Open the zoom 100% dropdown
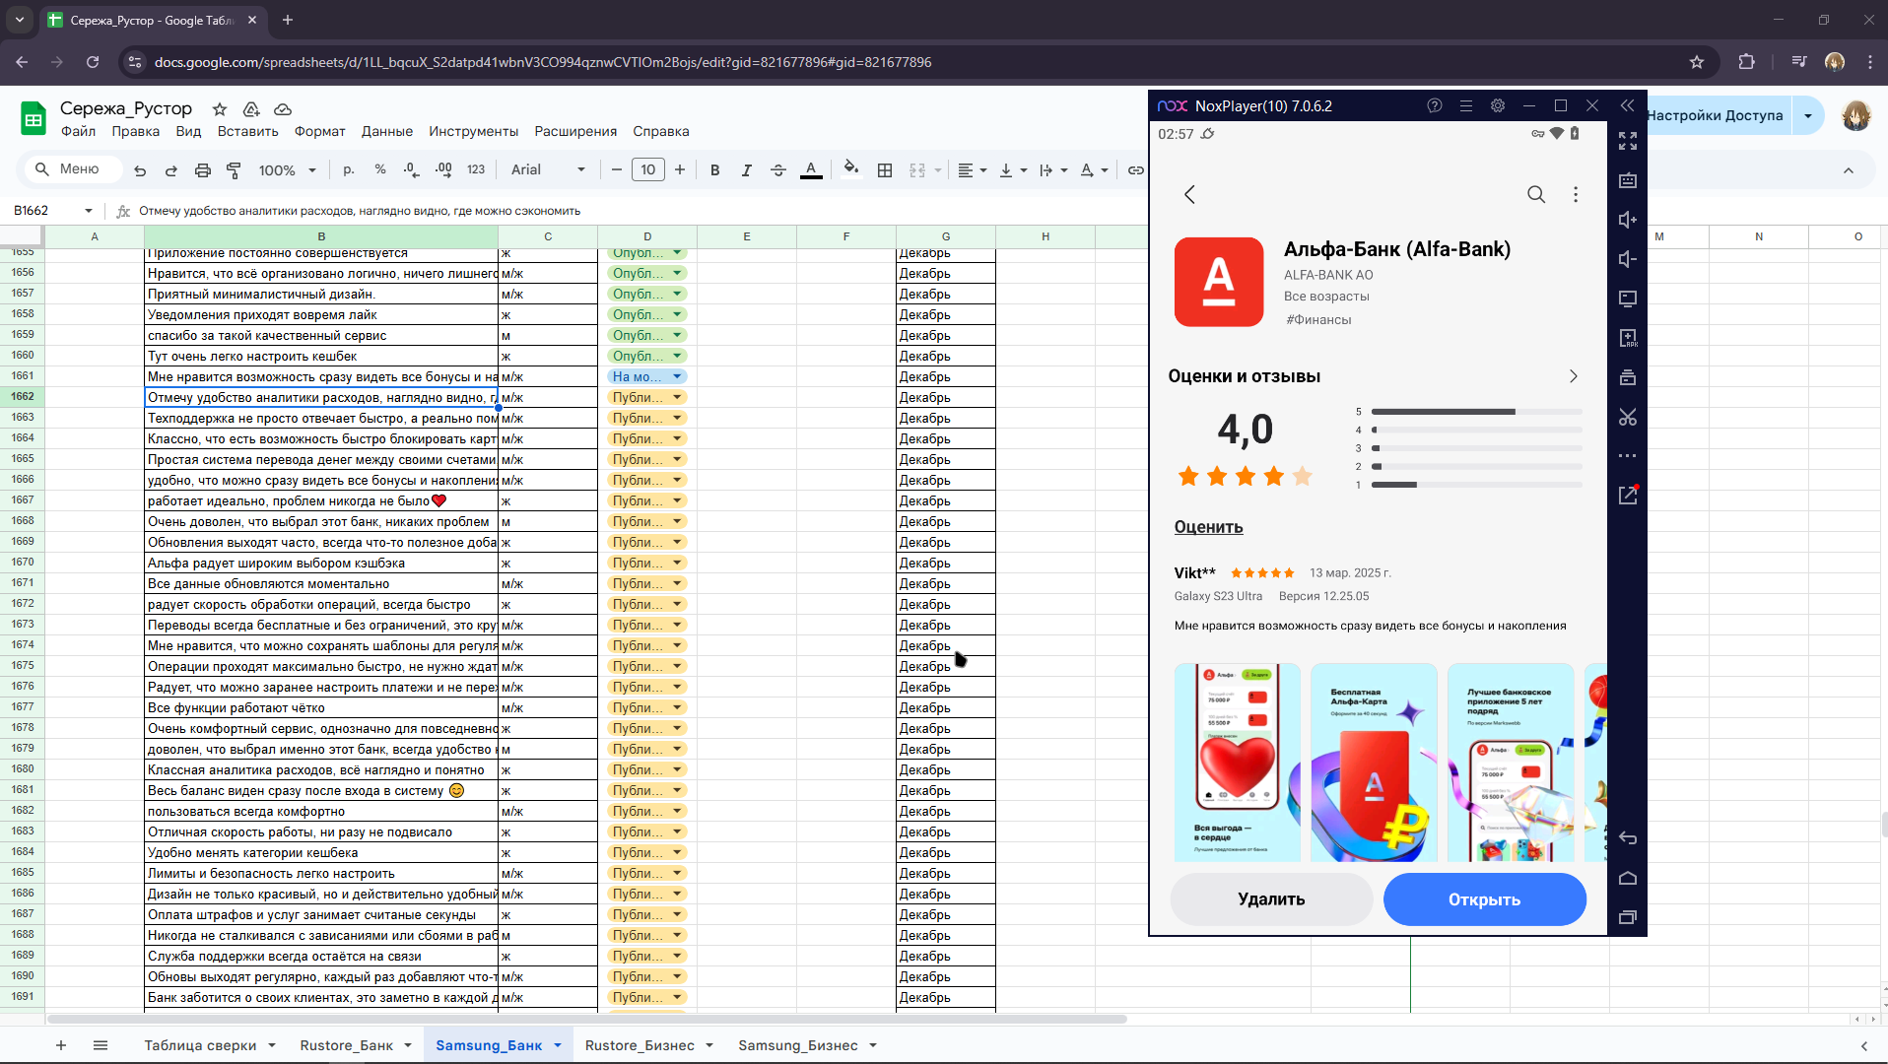 [287, 169]
